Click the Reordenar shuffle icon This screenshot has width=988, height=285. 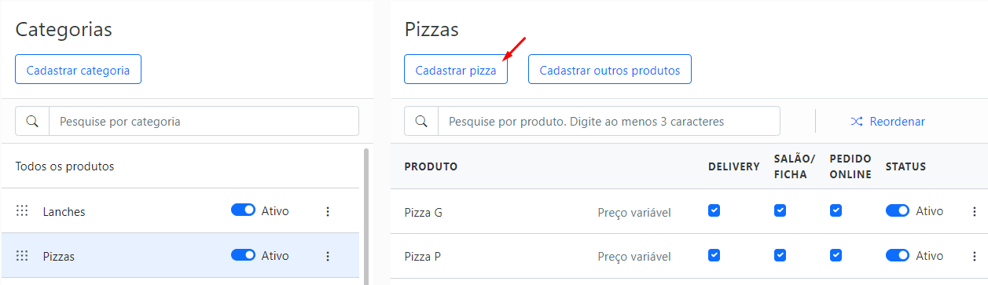pyautogui.click(x=857, y=122)
